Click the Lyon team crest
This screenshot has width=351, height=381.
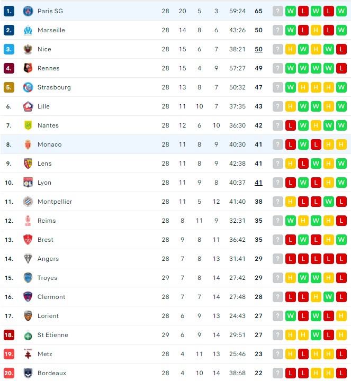point(28,183)
